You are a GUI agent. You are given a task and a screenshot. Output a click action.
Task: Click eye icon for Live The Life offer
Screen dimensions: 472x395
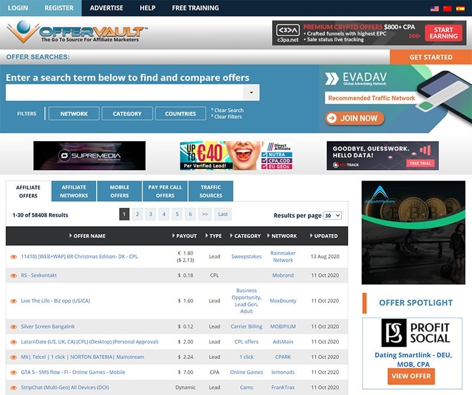[13, 301]
